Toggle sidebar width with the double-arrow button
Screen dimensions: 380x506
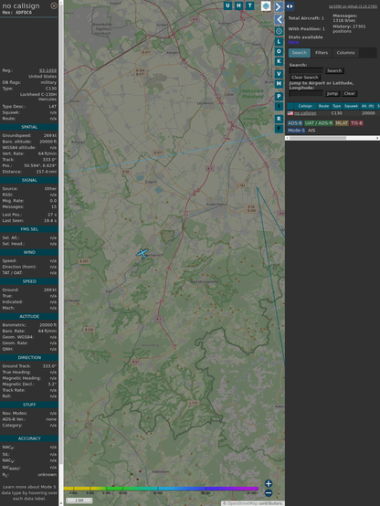tap(290, 6)
